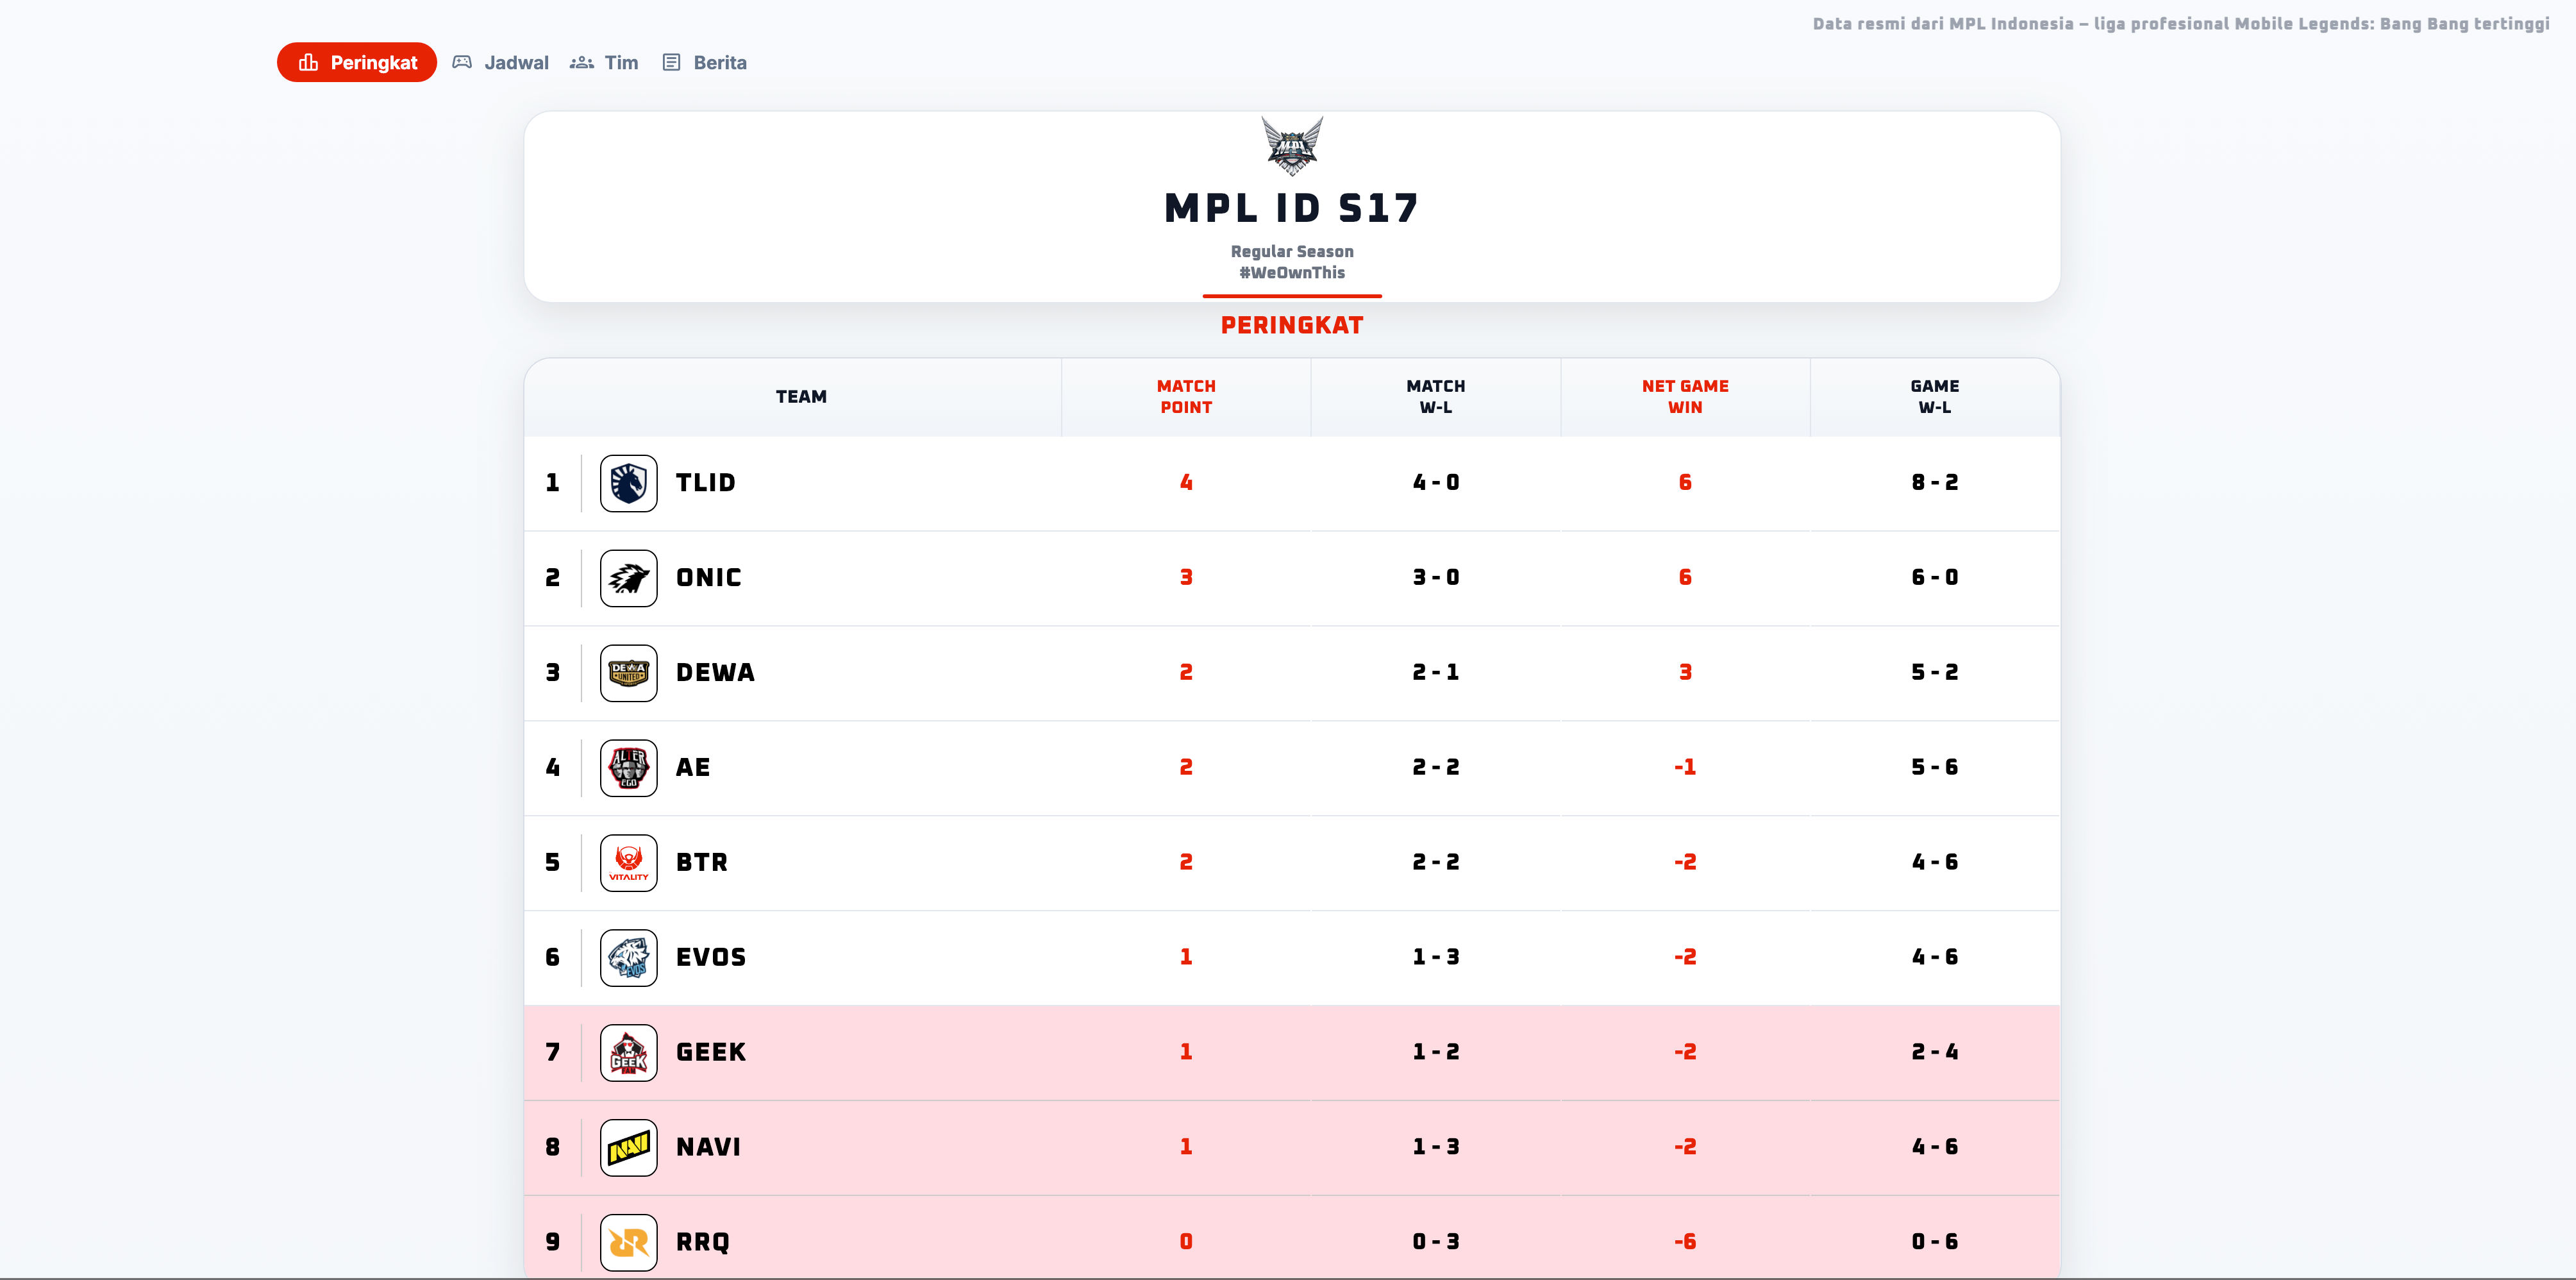Click the TLID team logo
2576x1280 pixels.
click(x=629, y=483)
